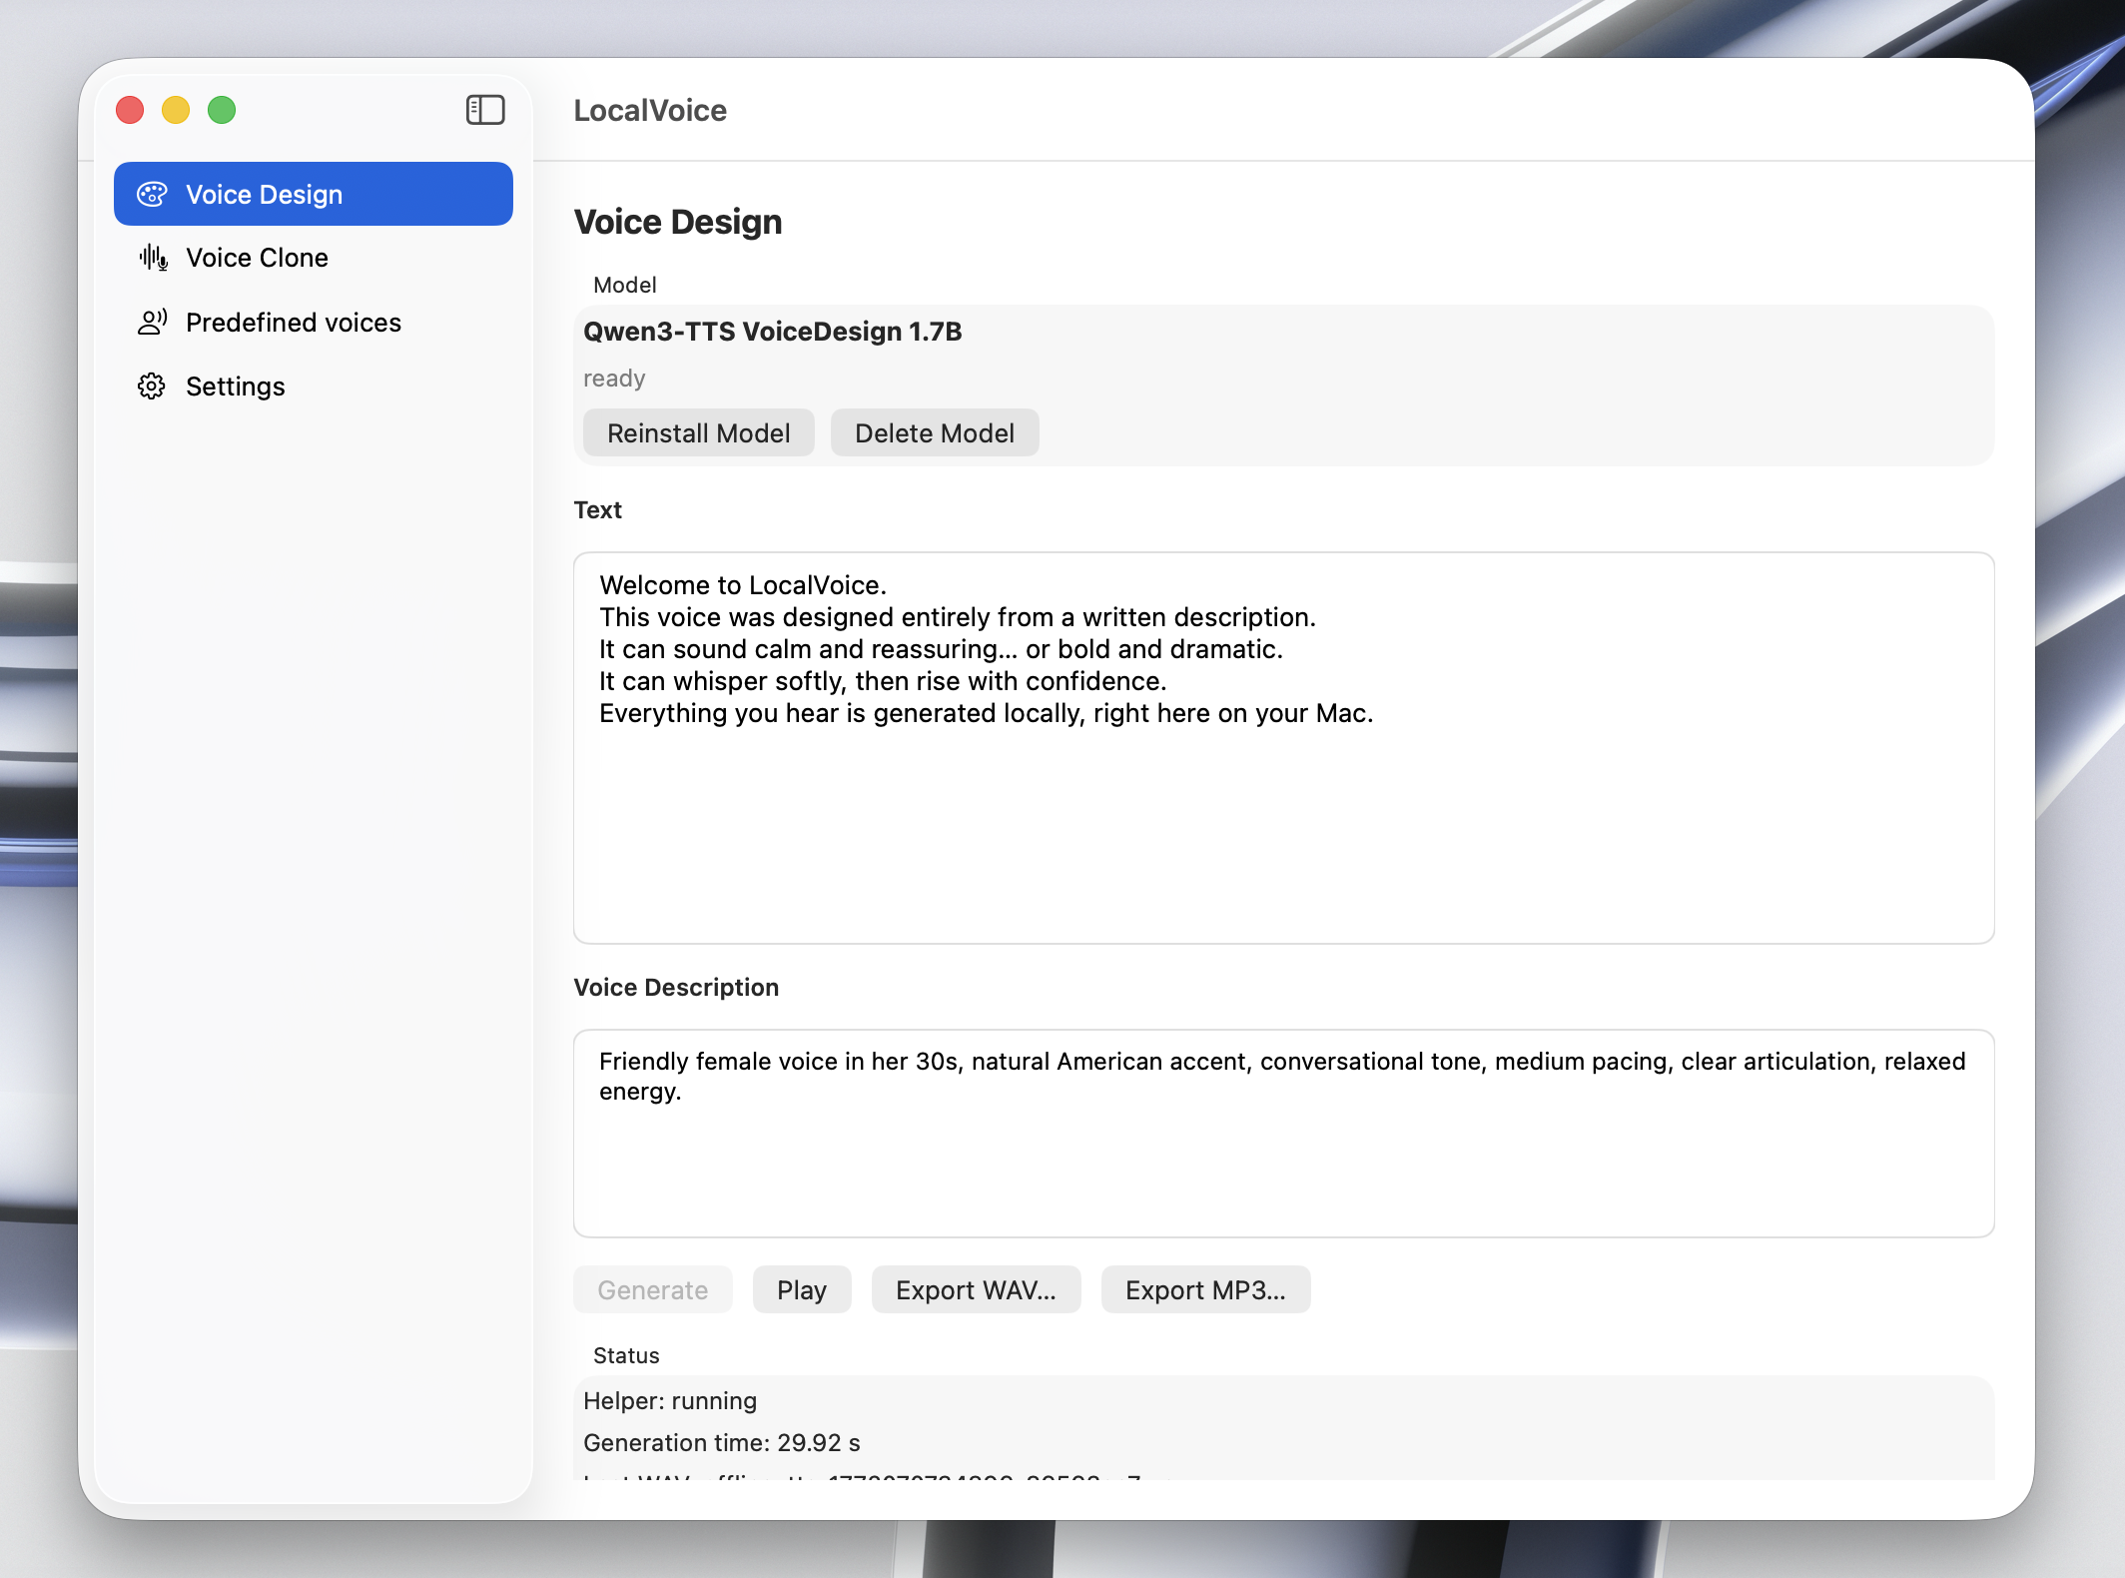Screen dimensions: 2125x1578
Task: Click the Predefined voices speaker icon
Action: (152, 322)
